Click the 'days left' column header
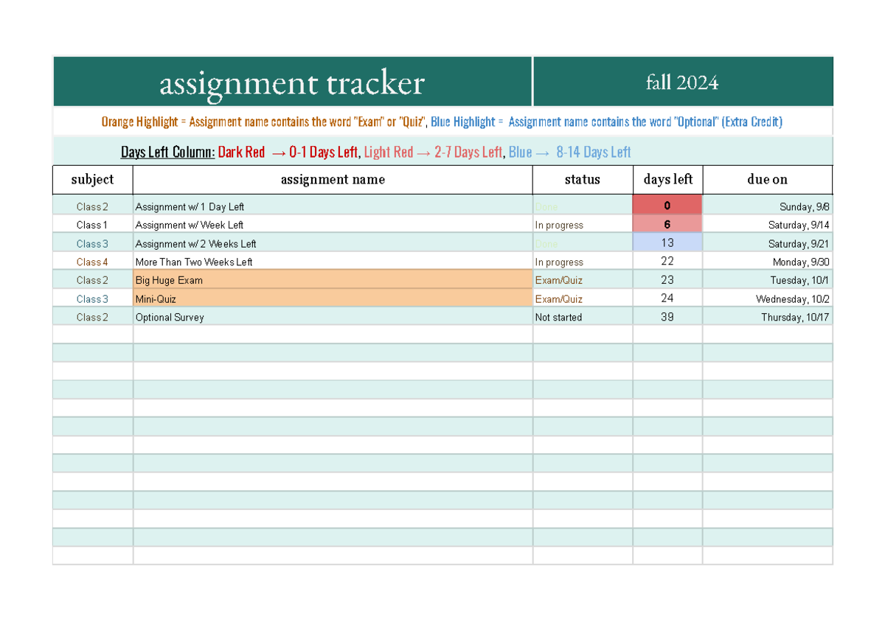This screenshot has width=885, height=625. pos(667,179)
